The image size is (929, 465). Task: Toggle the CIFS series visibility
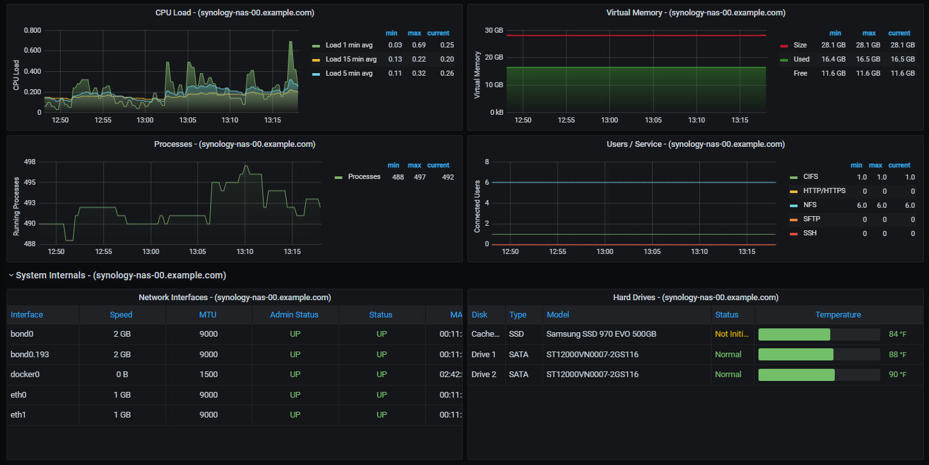(x=810, y=177)
